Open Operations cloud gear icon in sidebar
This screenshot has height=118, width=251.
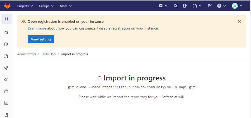[6, 80]
